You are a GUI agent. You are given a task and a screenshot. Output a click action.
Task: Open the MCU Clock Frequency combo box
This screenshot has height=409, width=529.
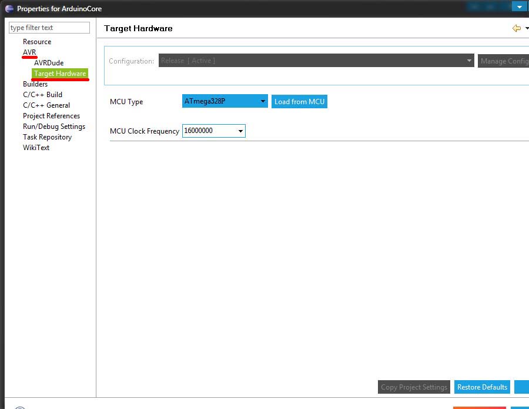pyautogui.click(x=213, y=131)
